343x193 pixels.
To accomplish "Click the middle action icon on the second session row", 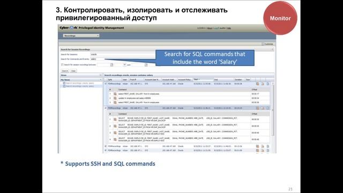I will pyautogui.click(x=263, y=108).
